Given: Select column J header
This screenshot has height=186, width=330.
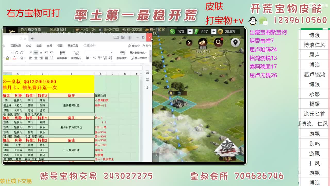Looking at the screenshot, I should point(71,74).
